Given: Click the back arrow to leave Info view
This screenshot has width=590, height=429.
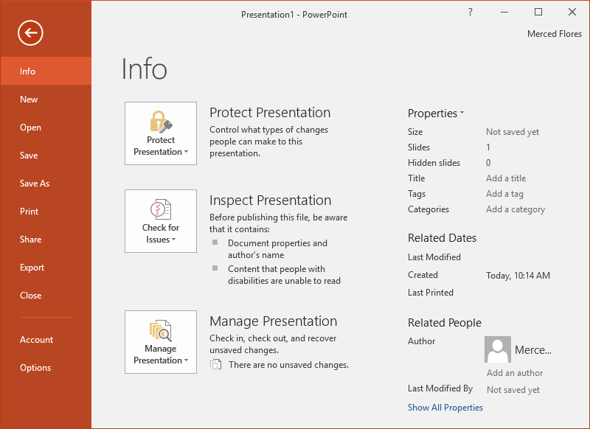Looking at the screenshot, I should click(x=29, y=32).
